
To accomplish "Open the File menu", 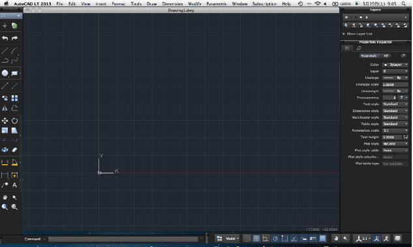I will click(x=59, y=4).
